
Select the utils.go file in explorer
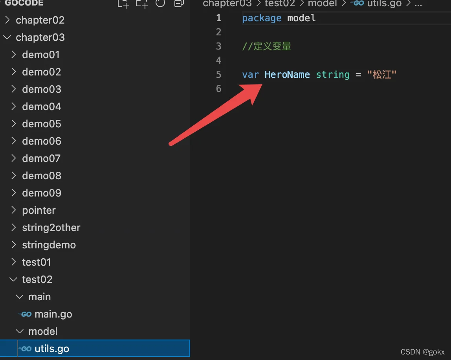51,349
